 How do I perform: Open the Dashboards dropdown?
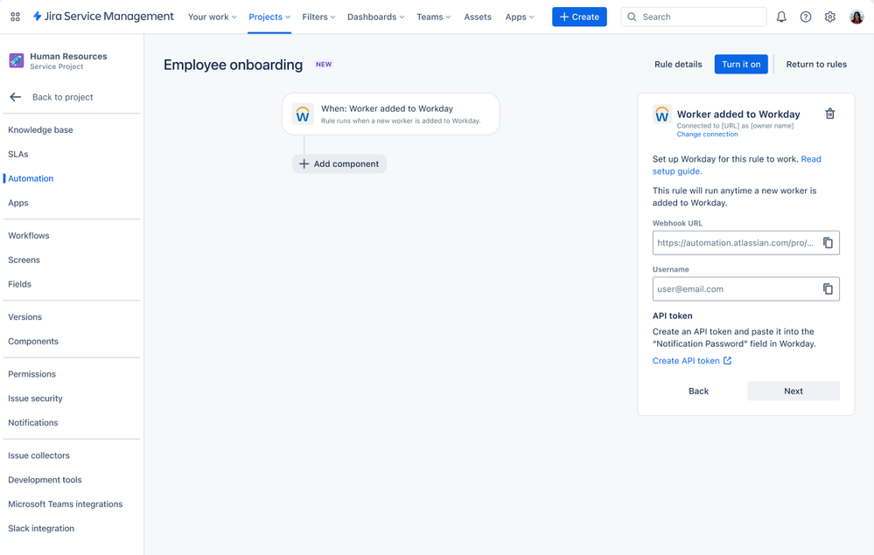point(375,16)
